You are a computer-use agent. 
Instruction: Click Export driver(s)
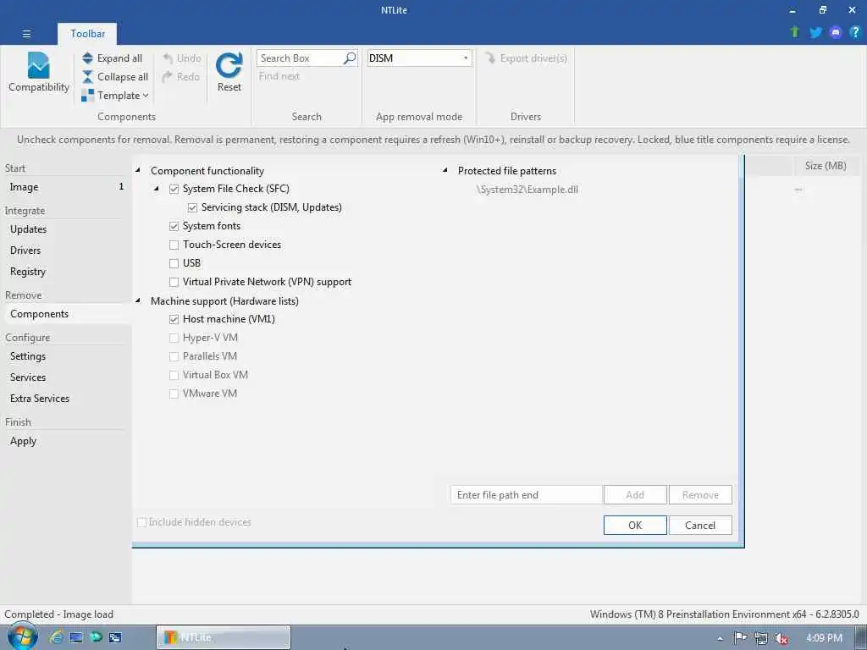pyautogui.click(x=526, y=58)
